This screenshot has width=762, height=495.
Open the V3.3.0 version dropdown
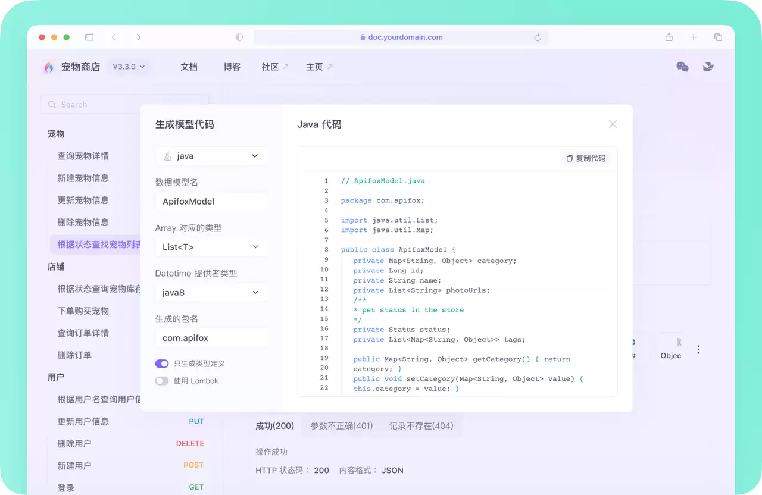click(x=129, y=67)
